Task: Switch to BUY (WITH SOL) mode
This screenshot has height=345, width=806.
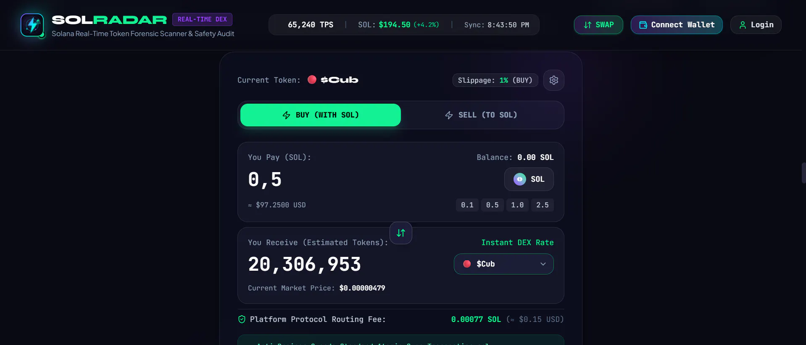Action: click(x=320, y=115)
